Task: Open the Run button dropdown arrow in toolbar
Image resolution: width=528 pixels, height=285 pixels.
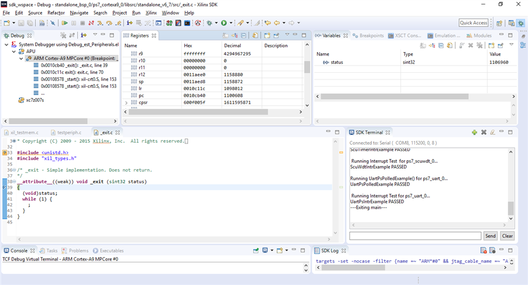Action: [x=230, y=23]
